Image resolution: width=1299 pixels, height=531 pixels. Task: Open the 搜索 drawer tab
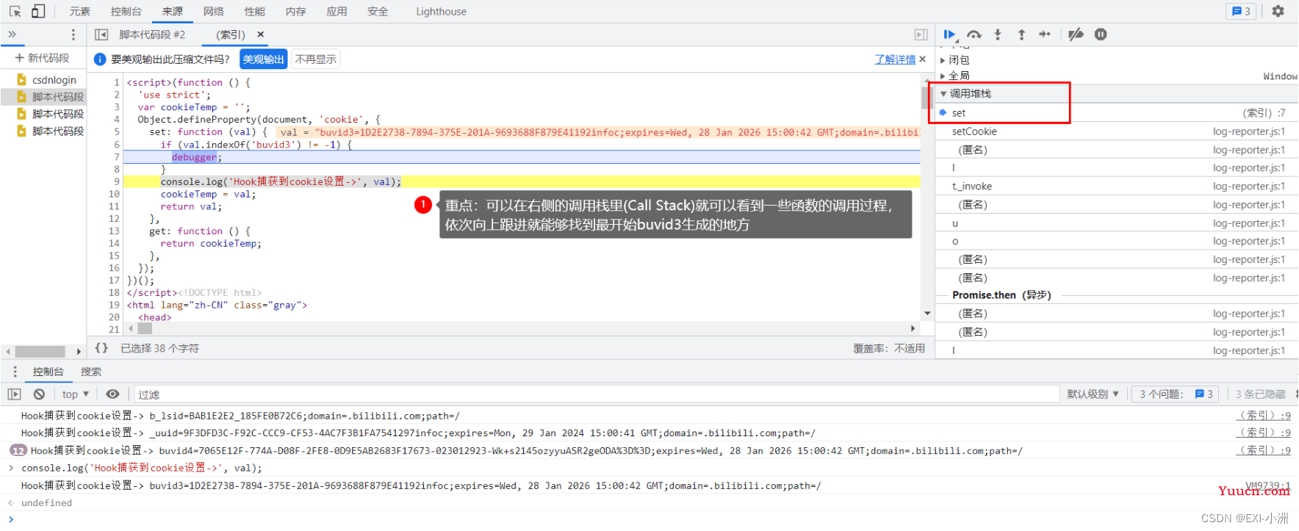pos(91,372)
